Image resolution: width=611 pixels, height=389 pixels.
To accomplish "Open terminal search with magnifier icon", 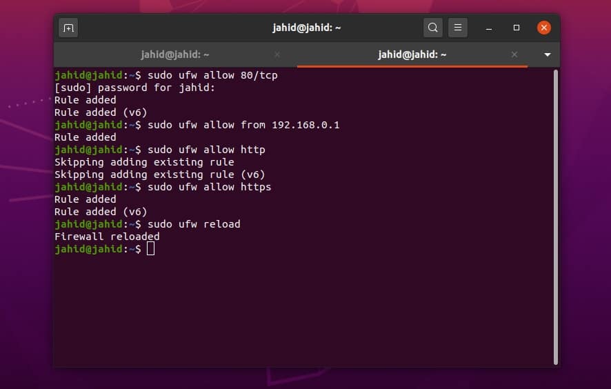I will click(x=433, y=28).
